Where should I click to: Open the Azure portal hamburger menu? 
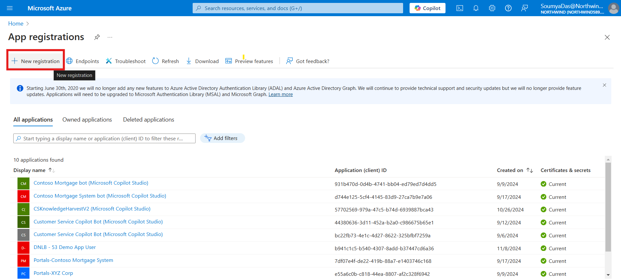[10, 8]
